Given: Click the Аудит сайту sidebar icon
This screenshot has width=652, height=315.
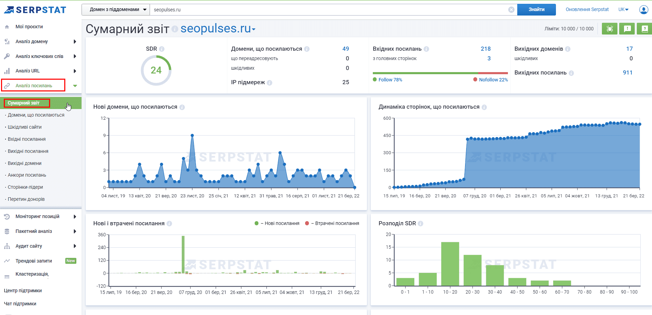Looking at the screenshot, I should pos(7,246).
